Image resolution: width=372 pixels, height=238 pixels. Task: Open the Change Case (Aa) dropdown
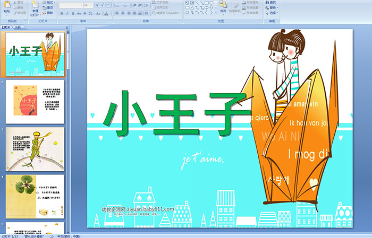click(x=98, y=13)
